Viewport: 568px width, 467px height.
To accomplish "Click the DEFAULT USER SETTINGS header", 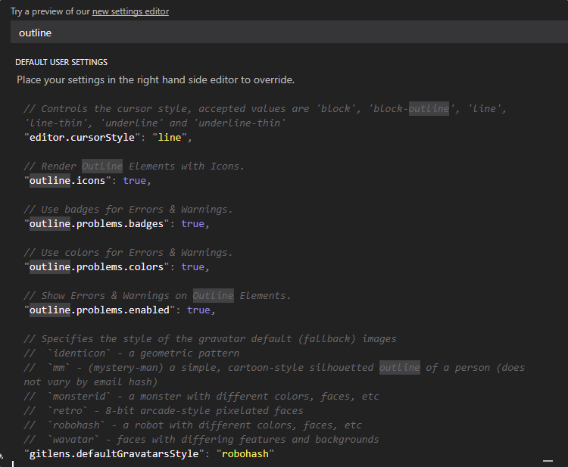I will click(61, 62).
